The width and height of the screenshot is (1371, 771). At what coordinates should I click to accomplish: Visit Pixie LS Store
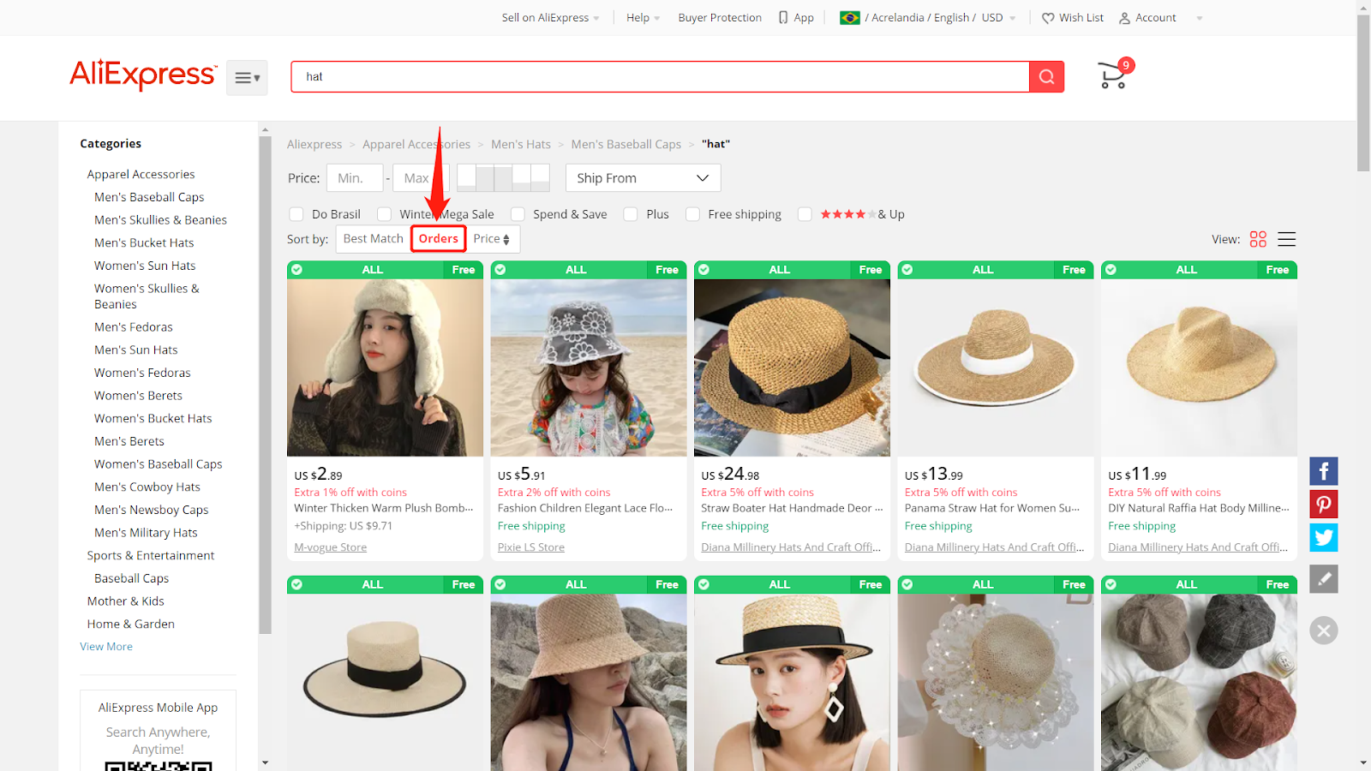click(531, 547)
